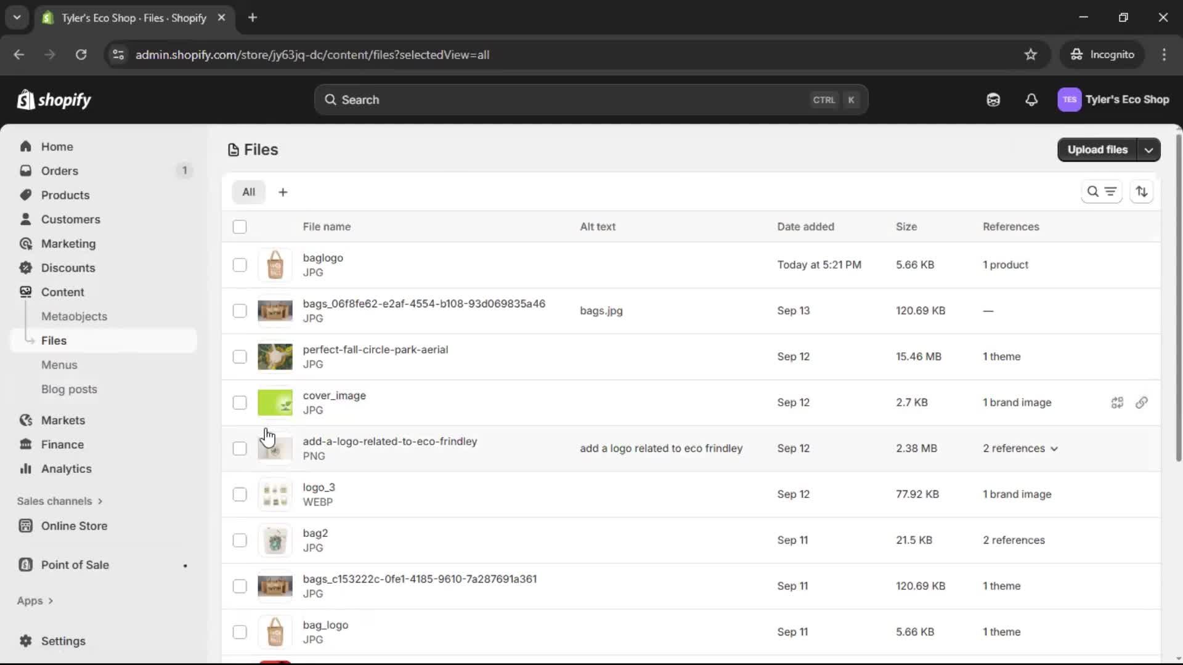This screenshot has width=1183, height=665.
Task: Open the perfect-fall-circle-park-aerial thumbnail
Action: pyautogui.click(x=275, y=357)
